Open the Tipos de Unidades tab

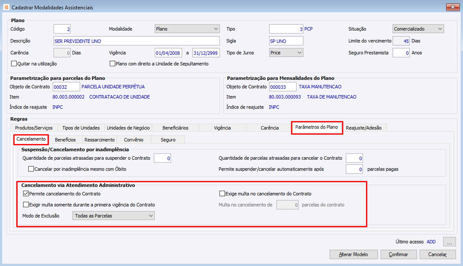coord(81,128)
